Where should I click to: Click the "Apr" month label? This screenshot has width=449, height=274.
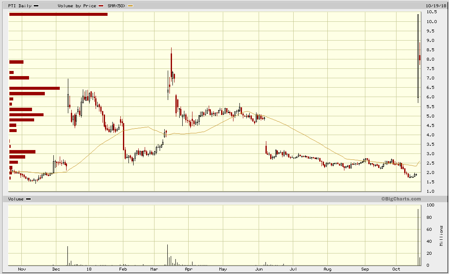click(189, 269)
